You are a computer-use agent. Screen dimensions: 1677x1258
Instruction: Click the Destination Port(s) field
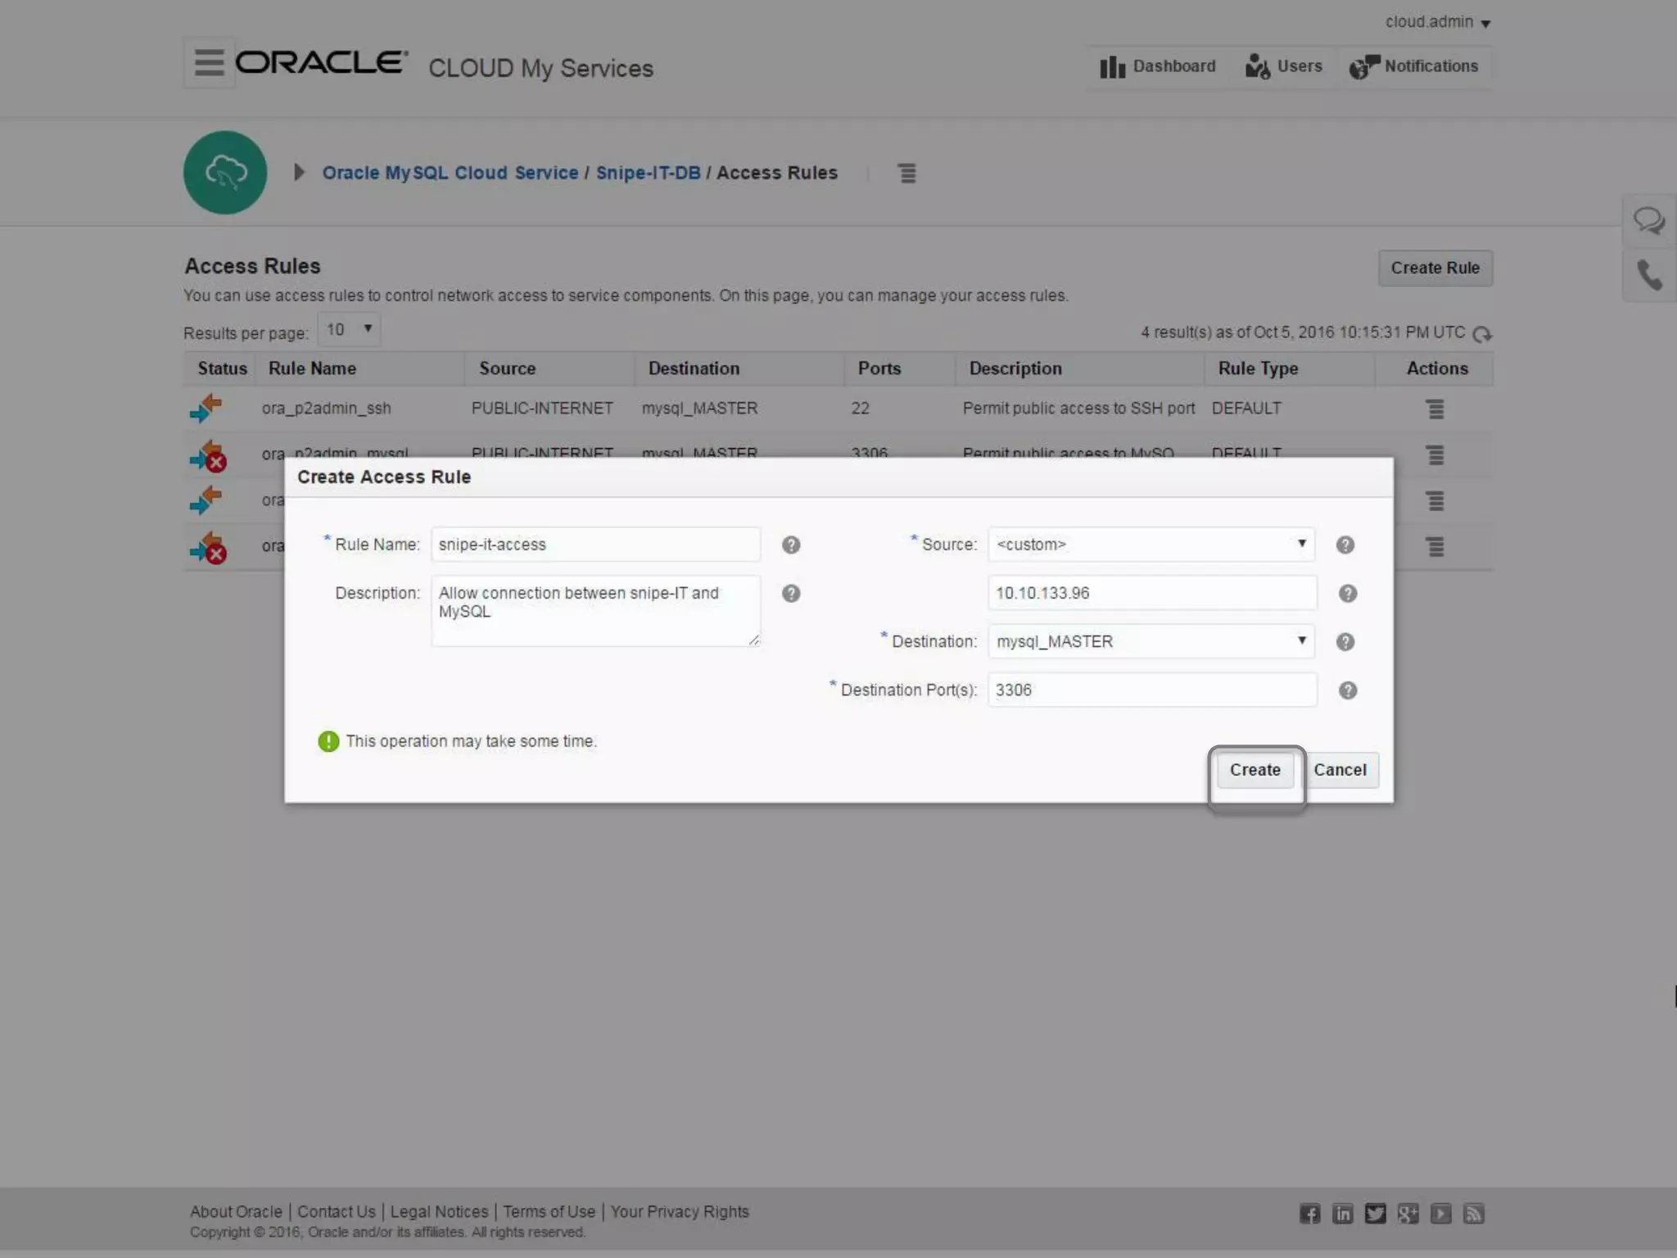click(x=1152, y=690)
